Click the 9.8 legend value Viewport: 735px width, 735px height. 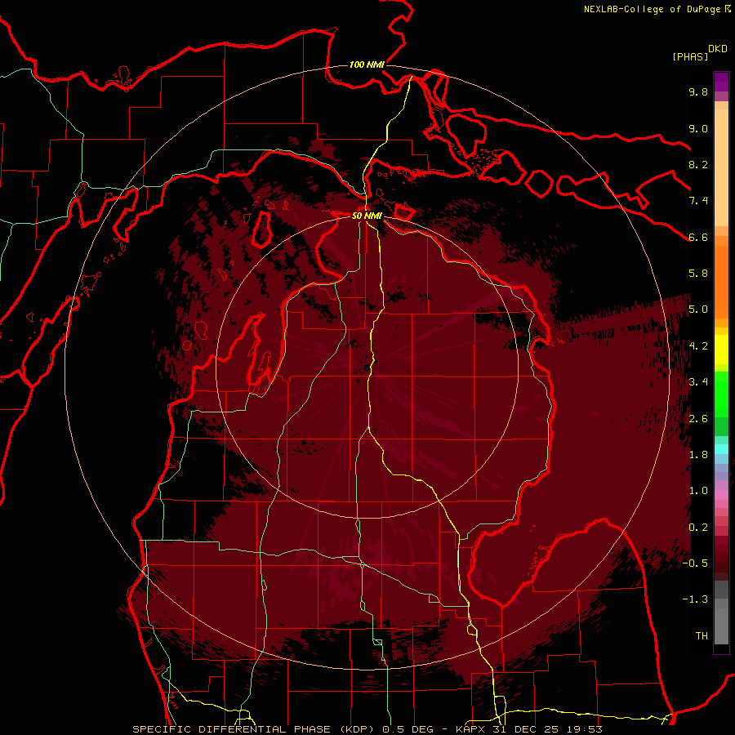tap(698, 91)
